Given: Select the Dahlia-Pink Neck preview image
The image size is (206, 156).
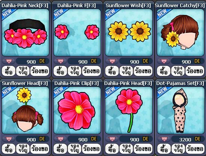Looking at the screenshot, I should [x=25, y=33].
